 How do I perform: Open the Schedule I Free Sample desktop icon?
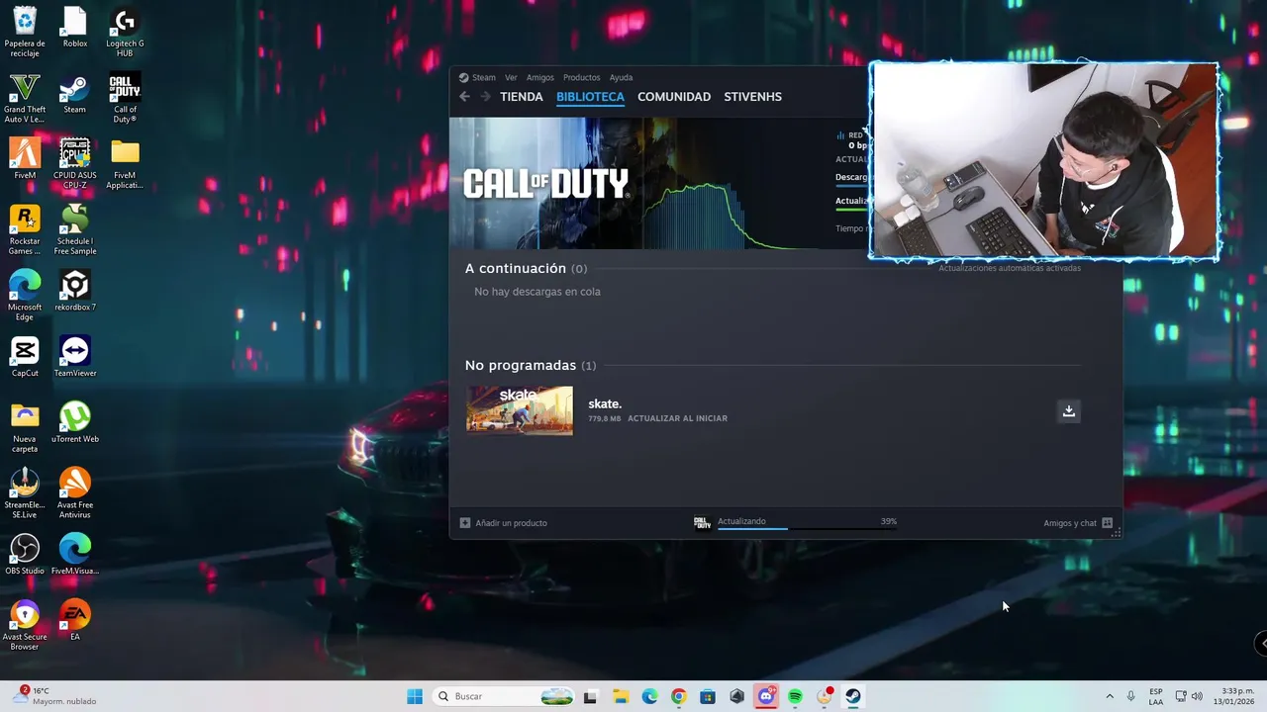tap(74, 229)
